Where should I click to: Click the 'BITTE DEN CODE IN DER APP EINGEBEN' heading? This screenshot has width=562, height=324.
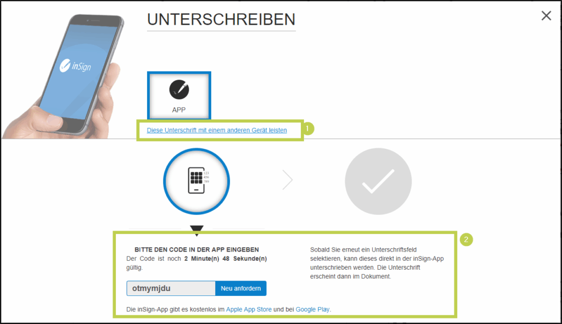196,249
